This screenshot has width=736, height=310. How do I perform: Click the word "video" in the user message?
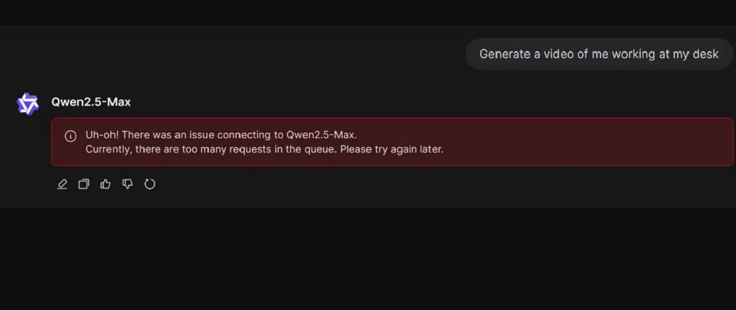559,54
